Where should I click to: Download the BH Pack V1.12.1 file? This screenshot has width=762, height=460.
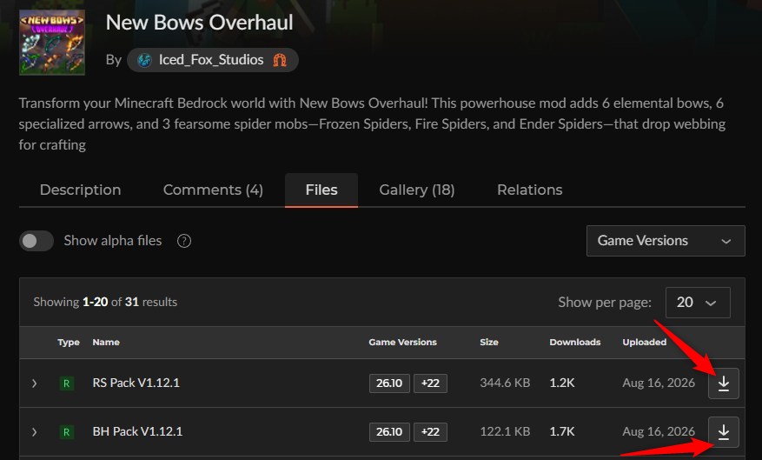(x=723, y=432)
